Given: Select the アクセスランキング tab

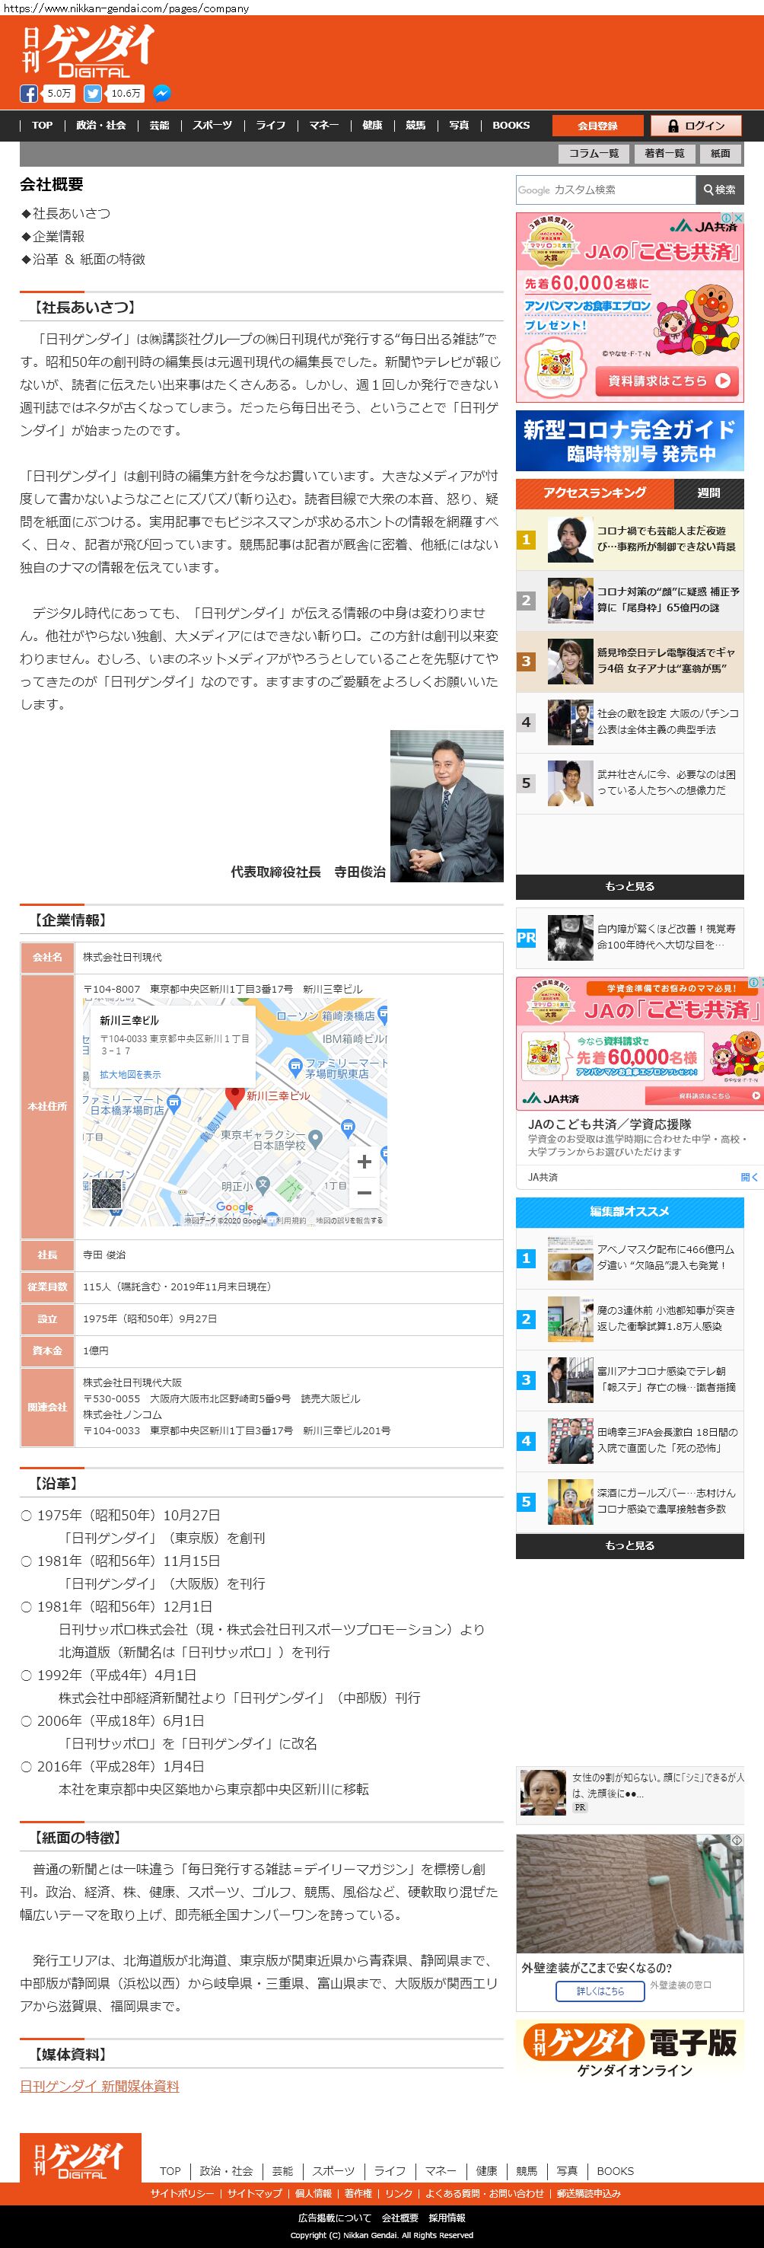Looking at the screenshot, I should 595,493.
